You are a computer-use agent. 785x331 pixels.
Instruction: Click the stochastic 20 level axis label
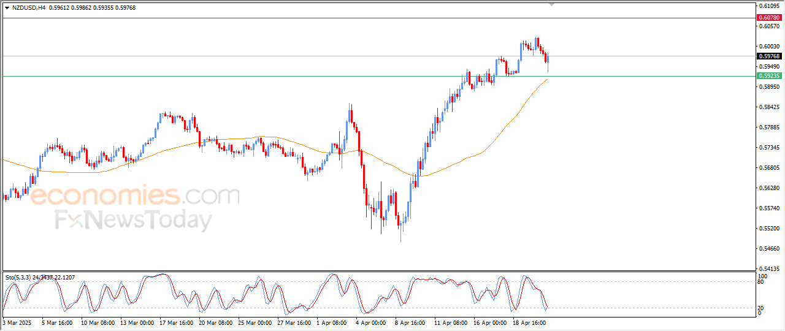pyautogui.click(x=760, y=308)
